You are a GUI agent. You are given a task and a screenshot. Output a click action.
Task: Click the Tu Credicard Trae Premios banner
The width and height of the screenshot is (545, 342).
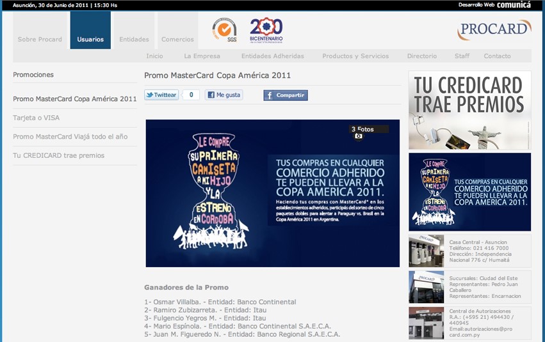pos(470,111)
